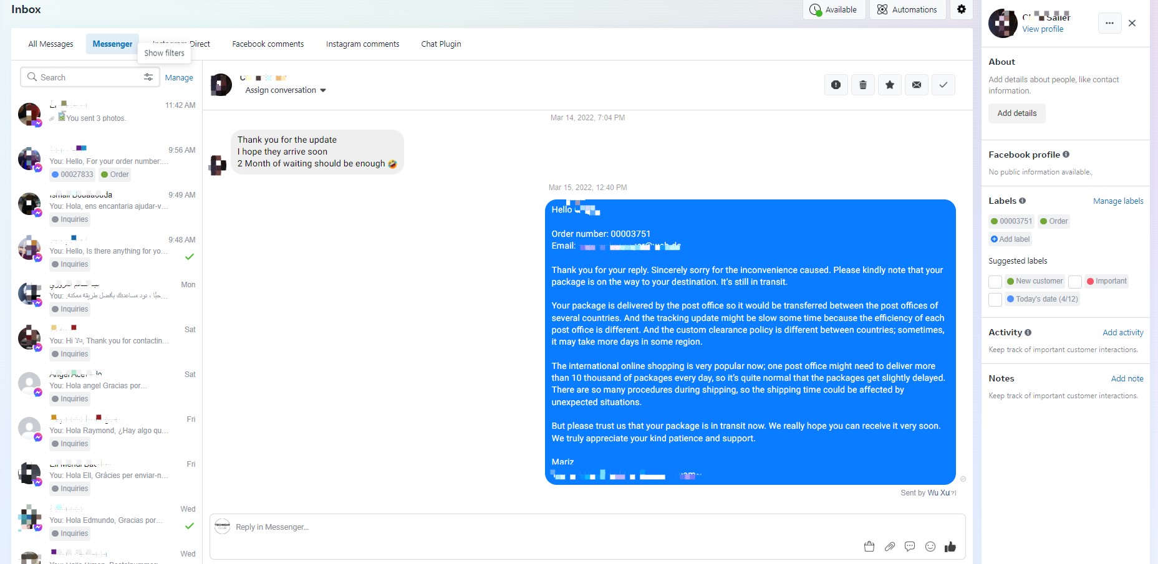Mark conversation done with checkmark icon
The height and width of the screenshot is (564, 1158).
943,85
